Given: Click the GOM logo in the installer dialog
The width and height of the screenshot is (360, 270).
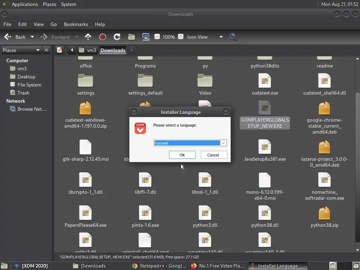Looking at the screenshot, I should 140,128.
